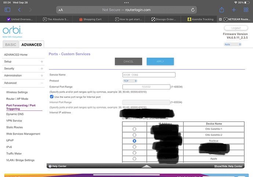Tap the Wi-Fi status icon
The height and width of the screenshot is (177, 253).
coord(236,3)
